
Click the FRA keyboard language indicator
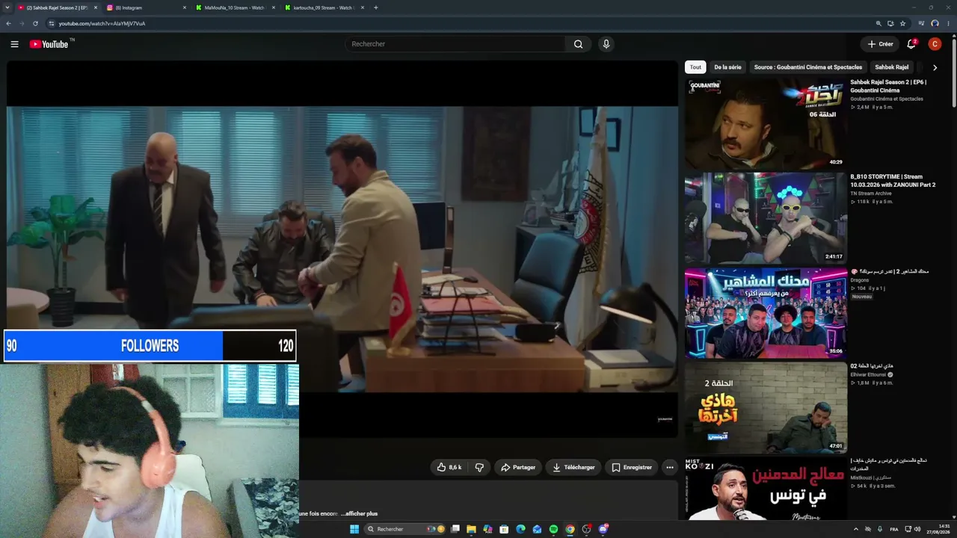pos(894,529)
